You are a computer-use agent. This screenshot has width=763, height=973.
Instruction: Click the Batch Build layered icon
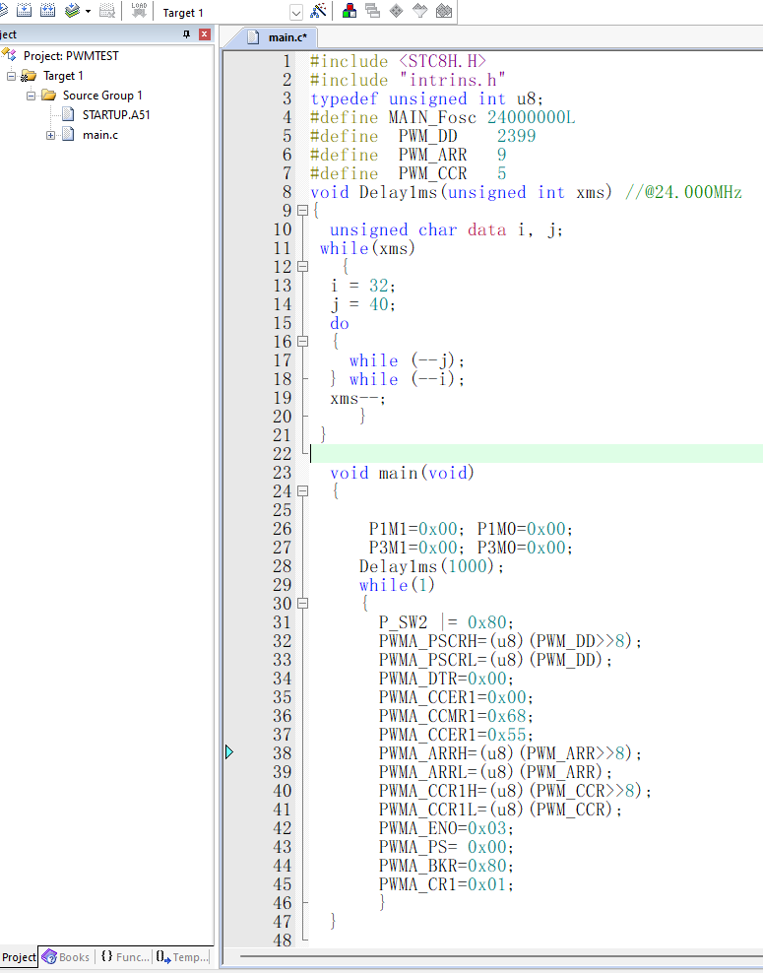coord(72,10)
